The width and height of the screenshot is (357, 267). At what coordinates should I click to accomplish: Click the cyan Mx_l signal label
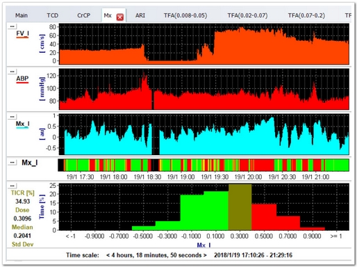[x=22, y=124]
